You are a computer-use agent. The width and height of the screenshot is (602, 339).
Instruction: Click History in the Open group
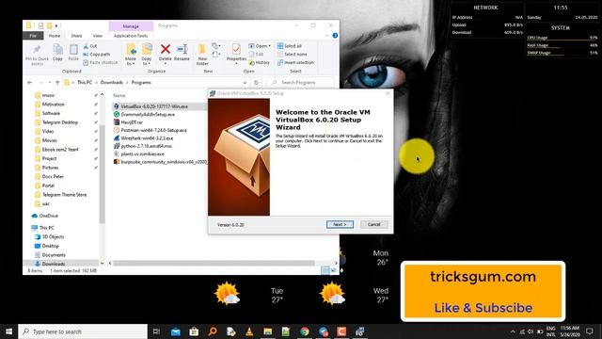pyautogui.click(x=260, y=62)
